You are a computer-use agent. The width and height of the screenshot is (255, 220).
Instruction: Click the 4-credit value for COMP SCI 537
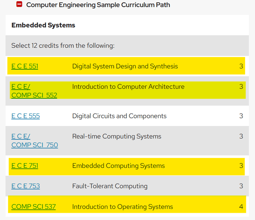click(241, 206)
